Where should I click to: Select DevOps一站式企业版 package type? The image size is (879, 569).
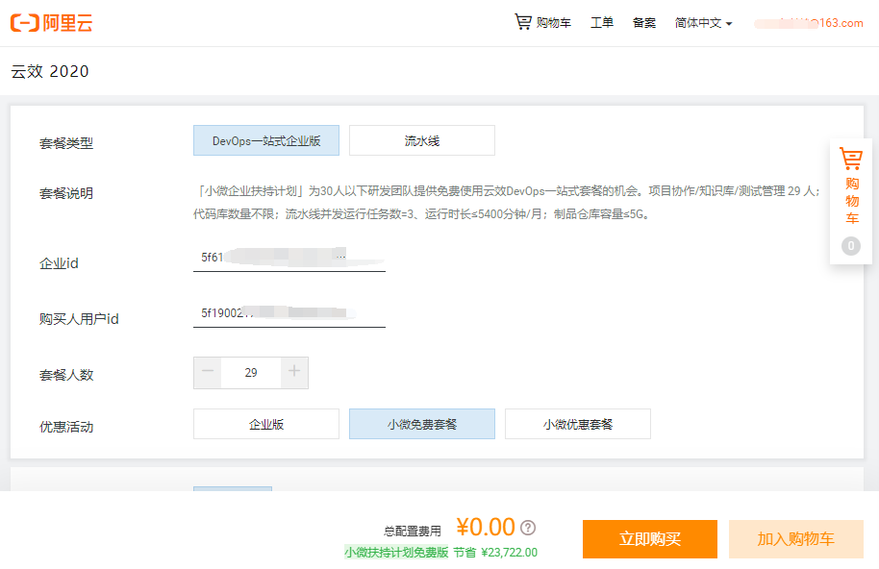pyautogui.click(x=266, y=140)
